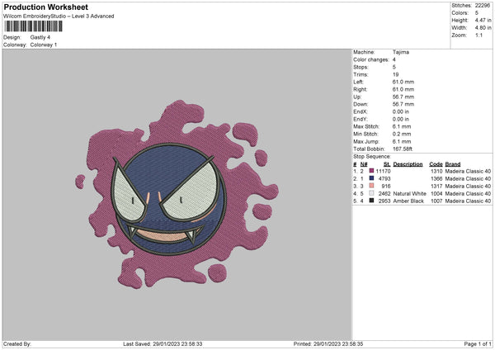Click the zoom value "1:1"
This screenshot has width=495, height=350.
(x=478, y=35)
